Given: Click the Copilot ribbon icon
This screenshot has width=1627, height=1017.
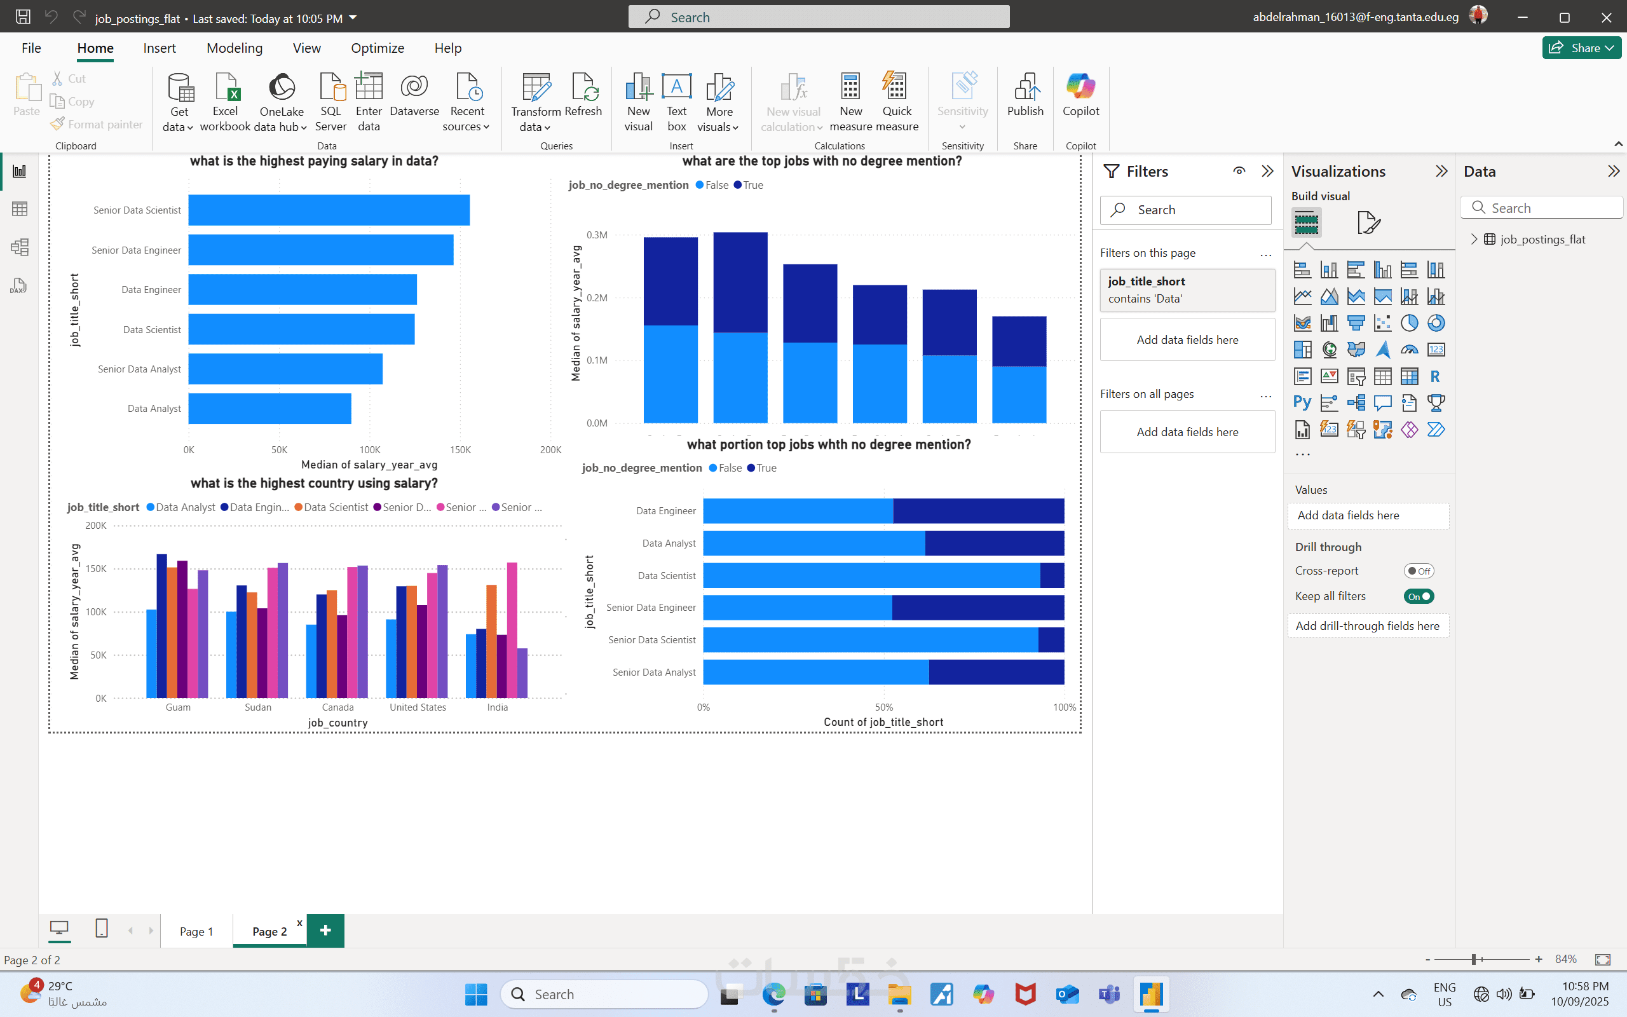Looking at the screenshot, I should (1080, 95).
